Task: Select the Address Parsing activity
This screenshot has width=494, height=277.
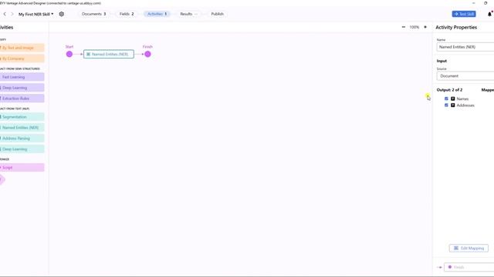Action: (22, 138)
